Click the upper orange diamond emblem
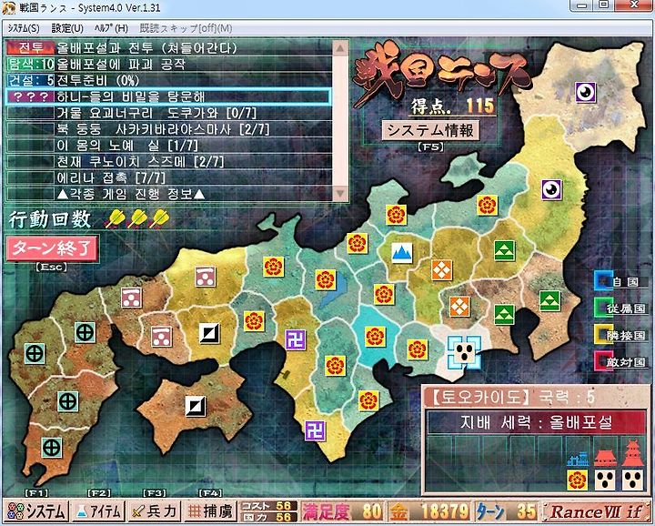 (x=441, y=269)
